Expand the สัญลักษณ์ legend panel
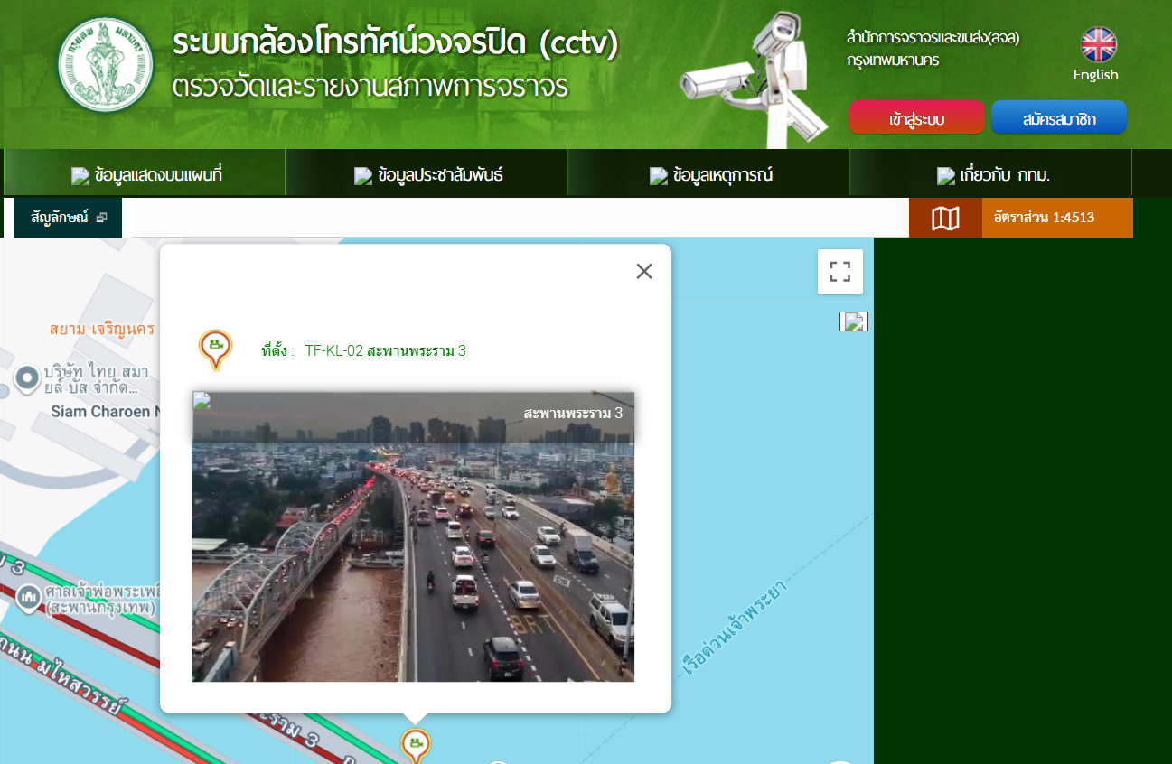This screenshot has height=764, width=1172. [68, 218]
